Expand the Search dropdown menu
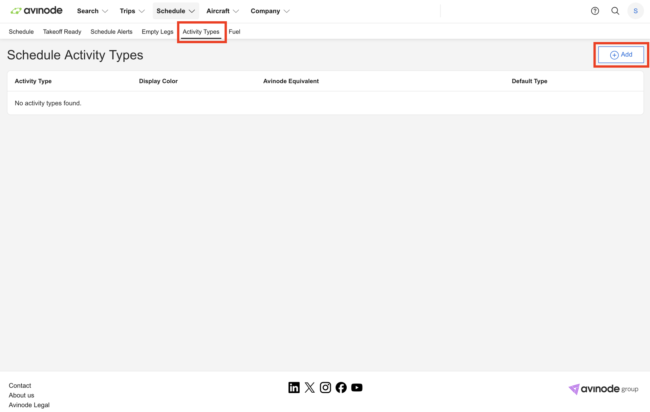Screen dimensions: 650x412 (x=92, y=11)
